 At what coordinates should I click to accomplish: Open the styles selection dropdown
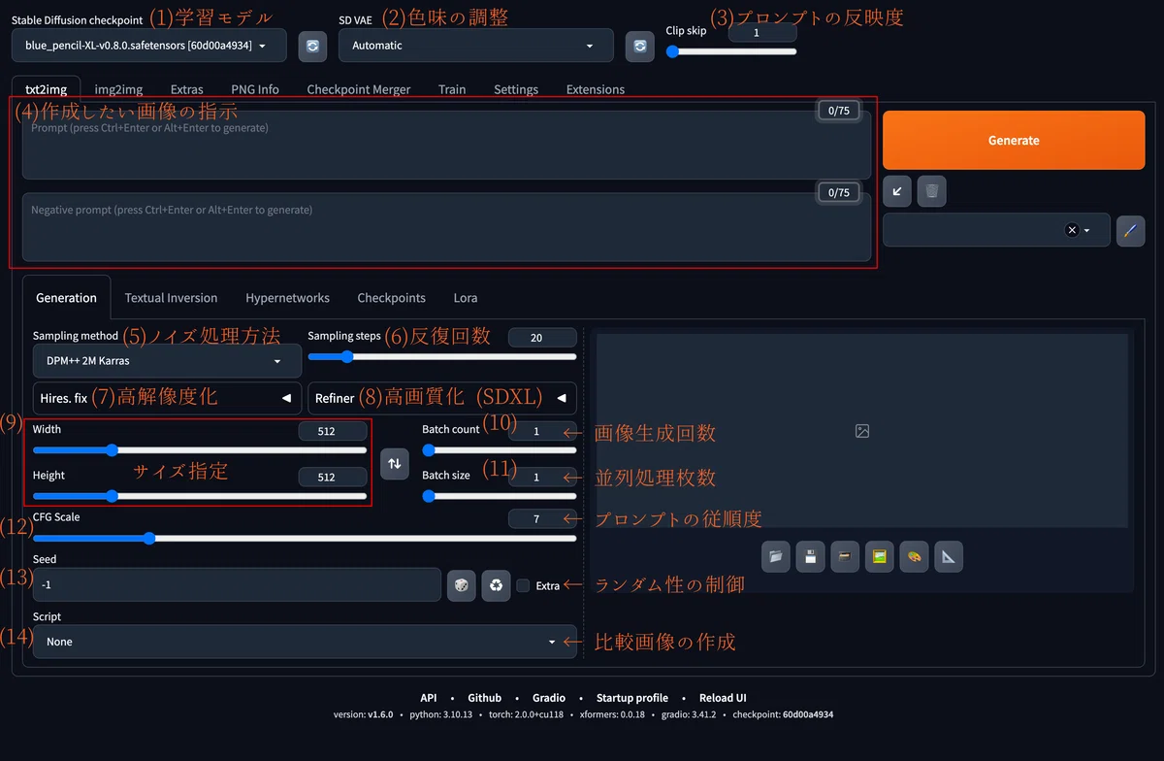(996, 230)
